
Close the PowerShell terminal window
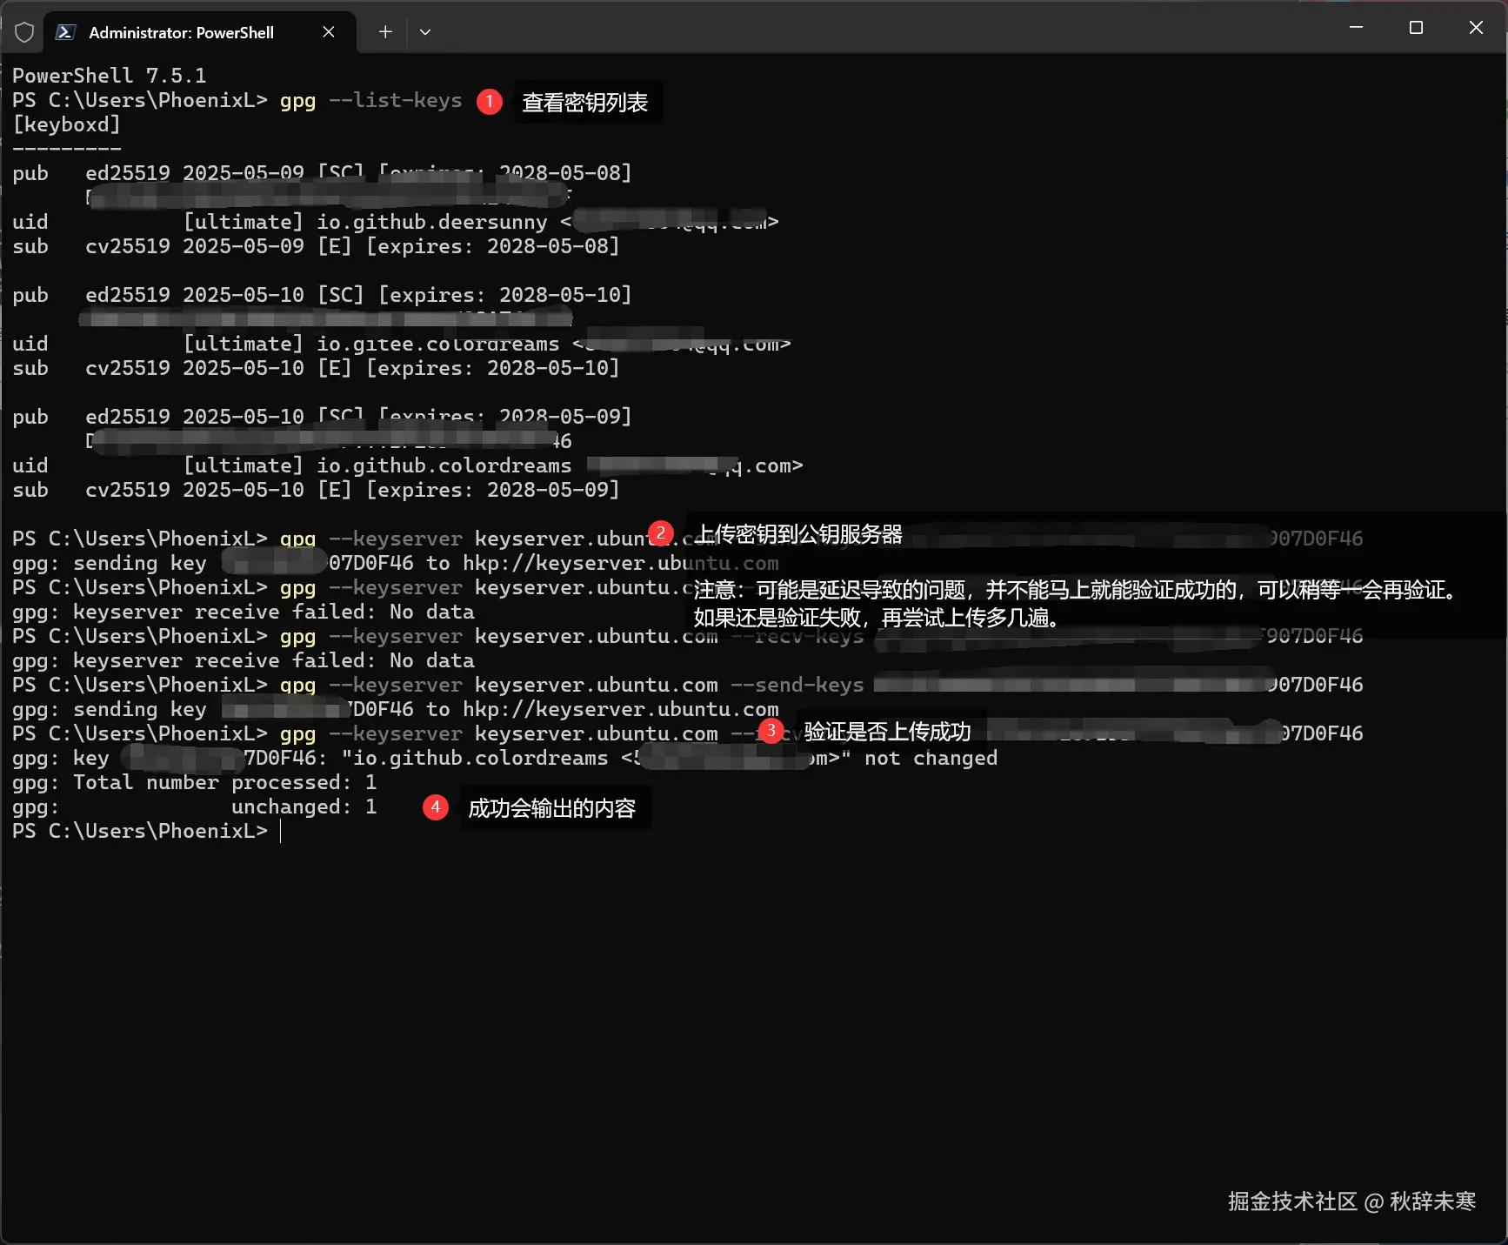pyautogui.click(x=1476, y=28)
